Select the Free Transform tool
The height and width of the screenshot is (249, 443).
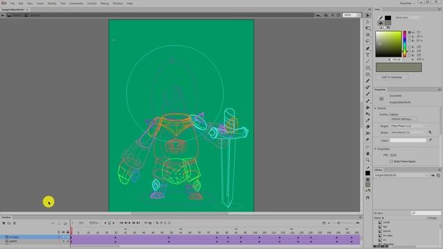[x=368, y=28]
